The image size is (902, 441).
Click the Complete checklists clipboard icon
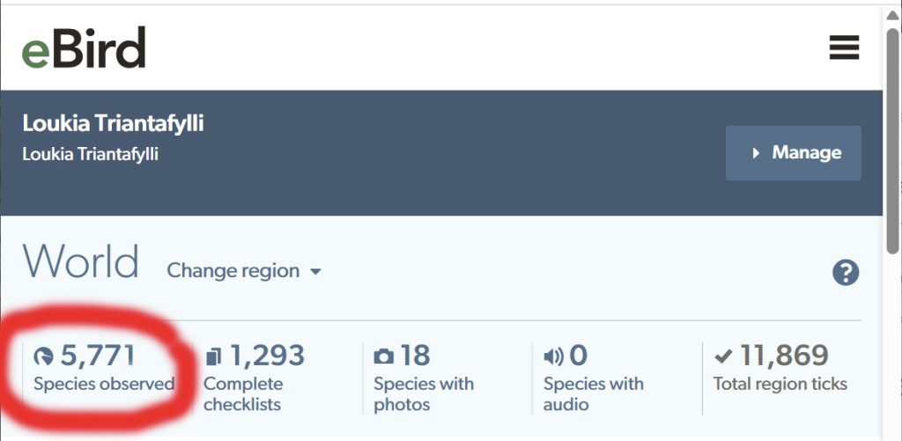214,356
